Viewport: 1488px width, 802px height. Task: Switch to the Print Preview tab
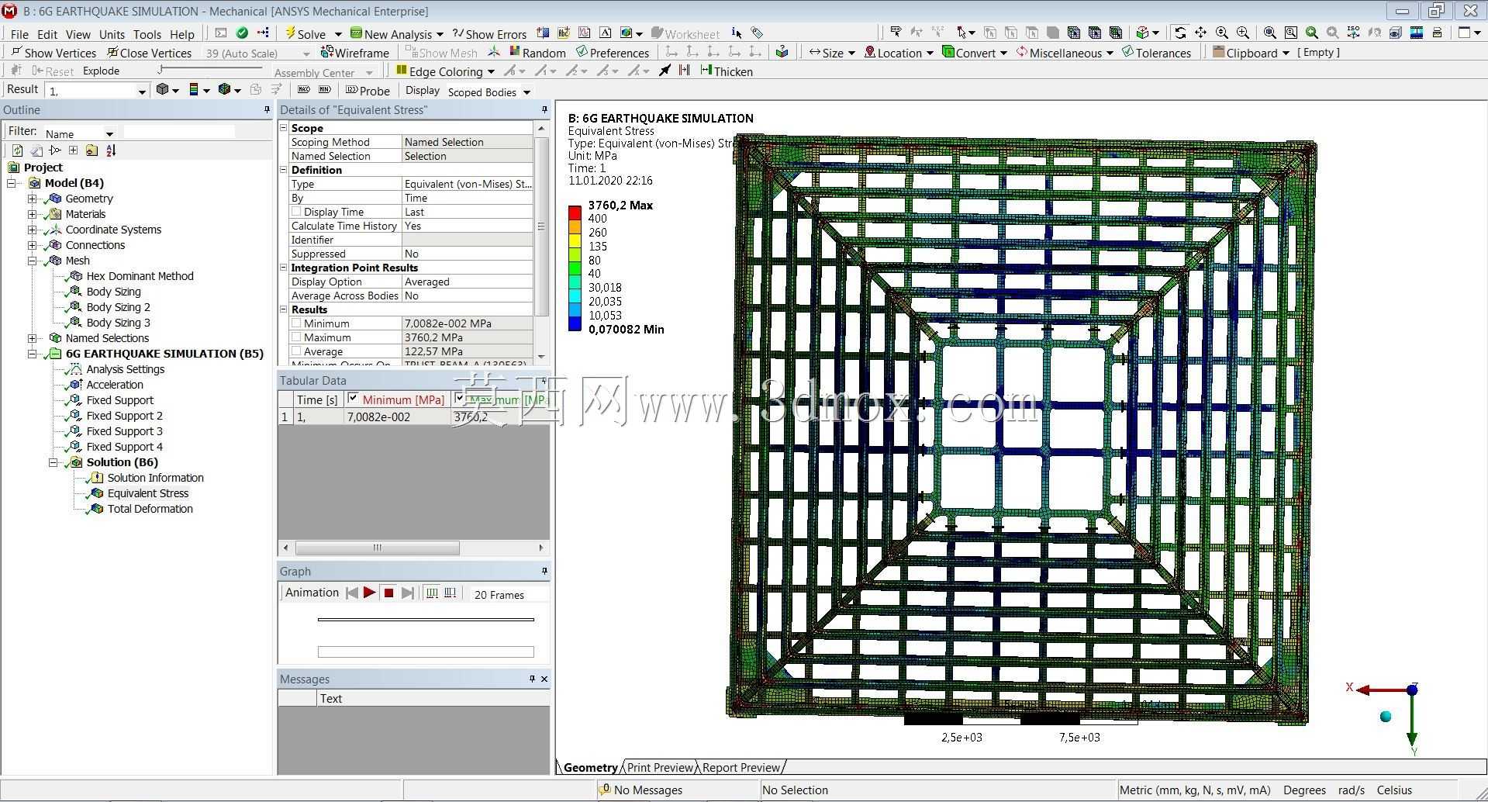point(660,767)
